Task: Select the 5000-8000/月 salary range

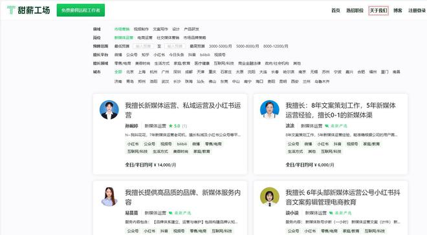Action: (248, 46)
